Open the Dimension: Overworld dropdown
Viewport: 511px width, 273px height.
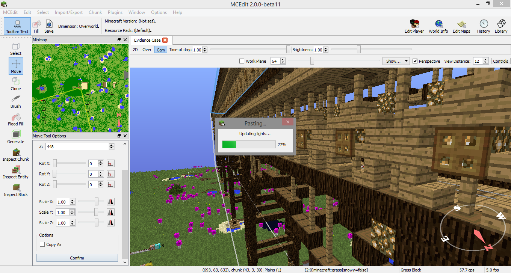(x=79, y=26)
